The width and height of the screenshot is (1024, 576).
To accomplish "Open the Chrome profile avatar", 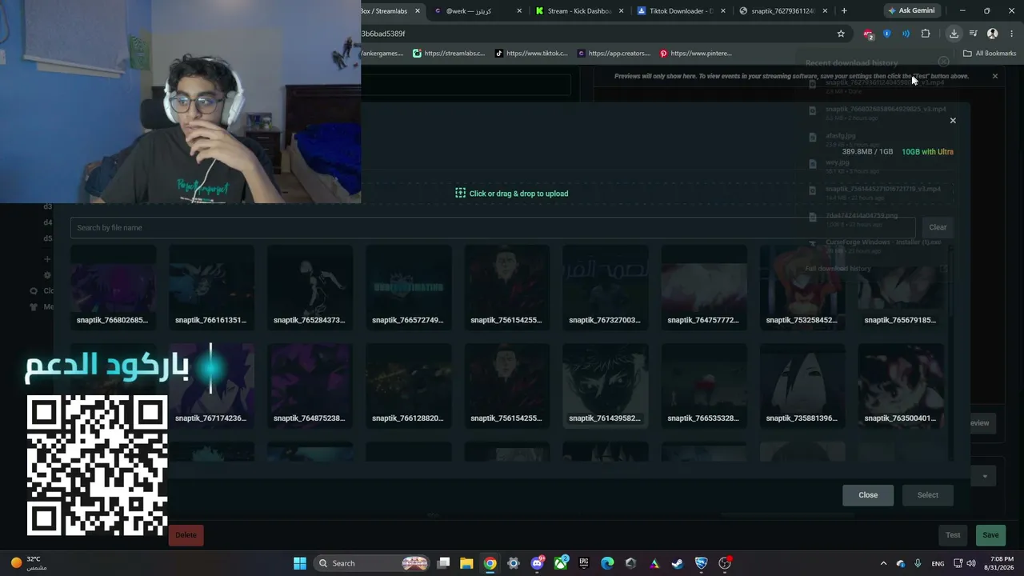I will [x=993, y=34].
